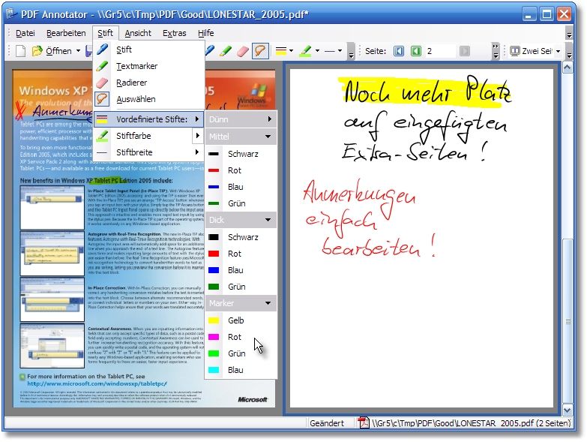
Task: Pick Blau marker with cyan swatch
Action: (x=241, y=370)
